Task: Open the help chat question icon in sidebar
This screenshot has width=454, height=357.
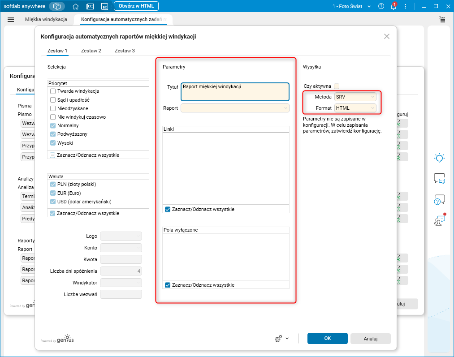Action: click(x=439, y=200)
